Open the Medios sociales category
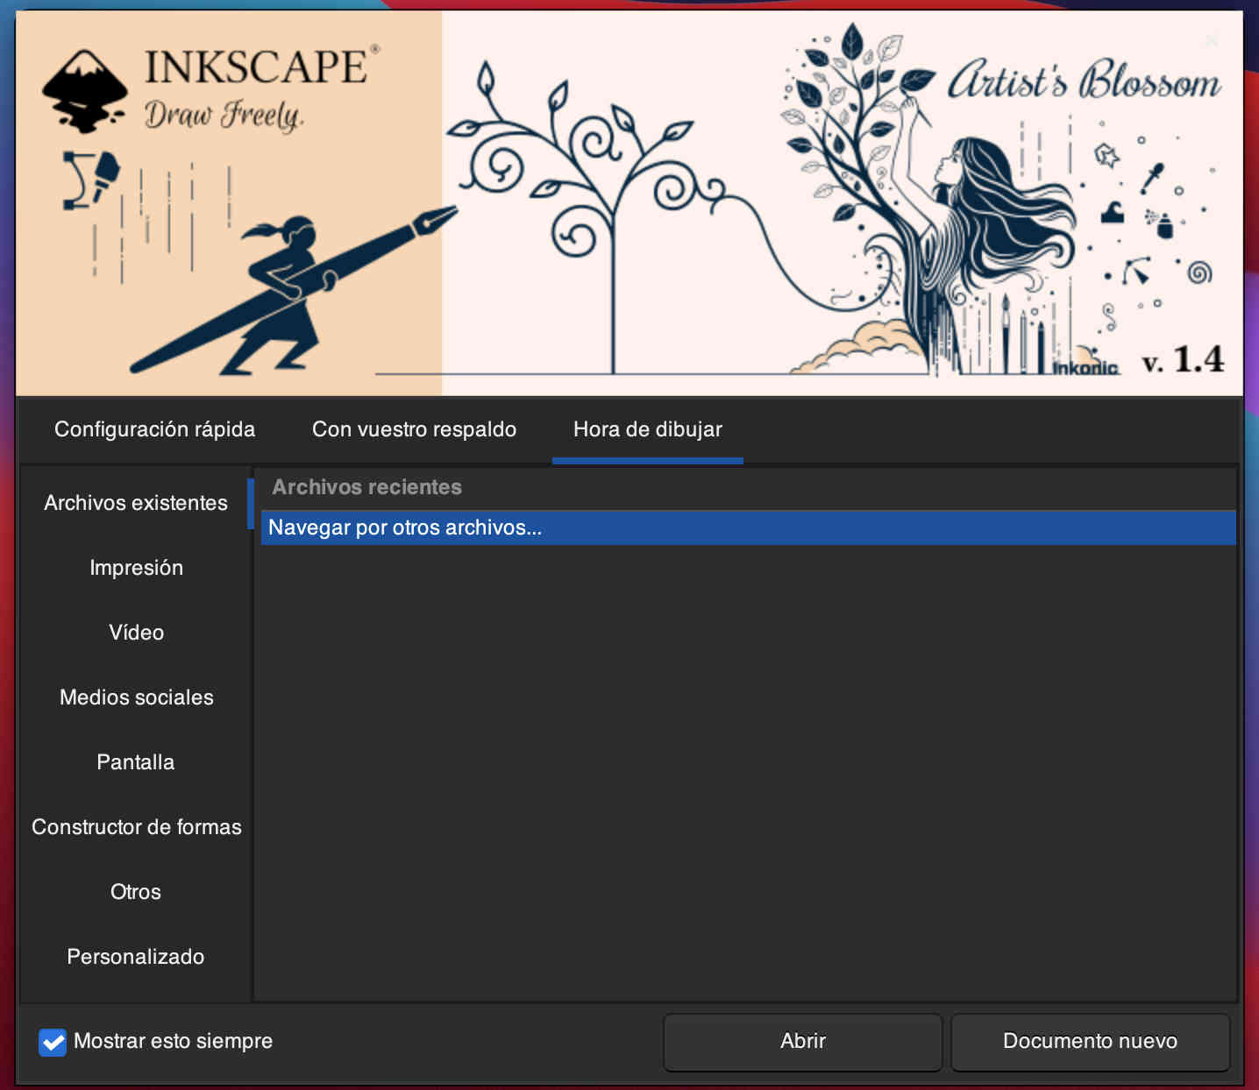1259x1090 pixels. coord(136,697)
